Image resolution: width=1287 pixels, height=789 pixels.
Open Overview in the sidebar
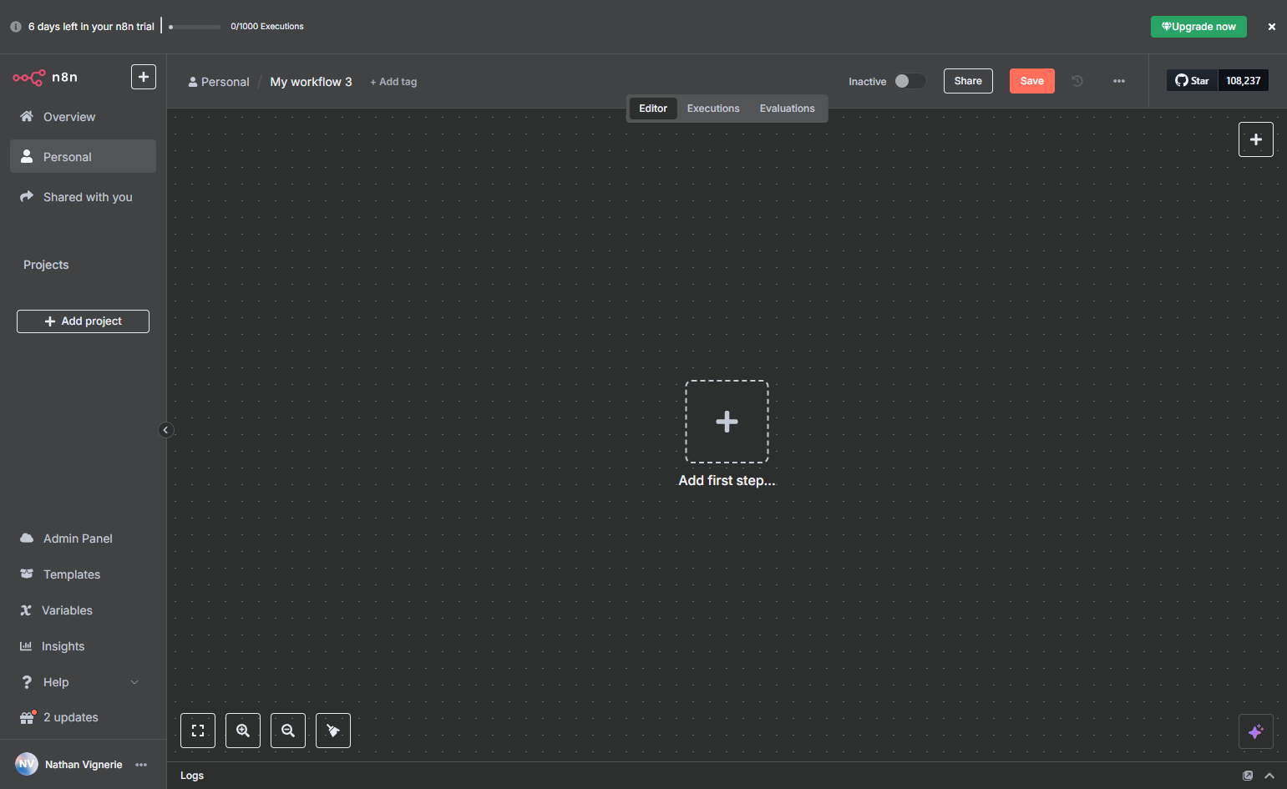[x=83, y=117]
